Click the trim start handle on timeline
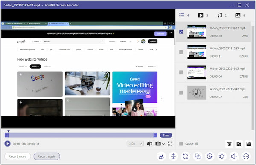The width and height of the screenshot is (256, 165). pyautogui.click(x=6, y=135)
